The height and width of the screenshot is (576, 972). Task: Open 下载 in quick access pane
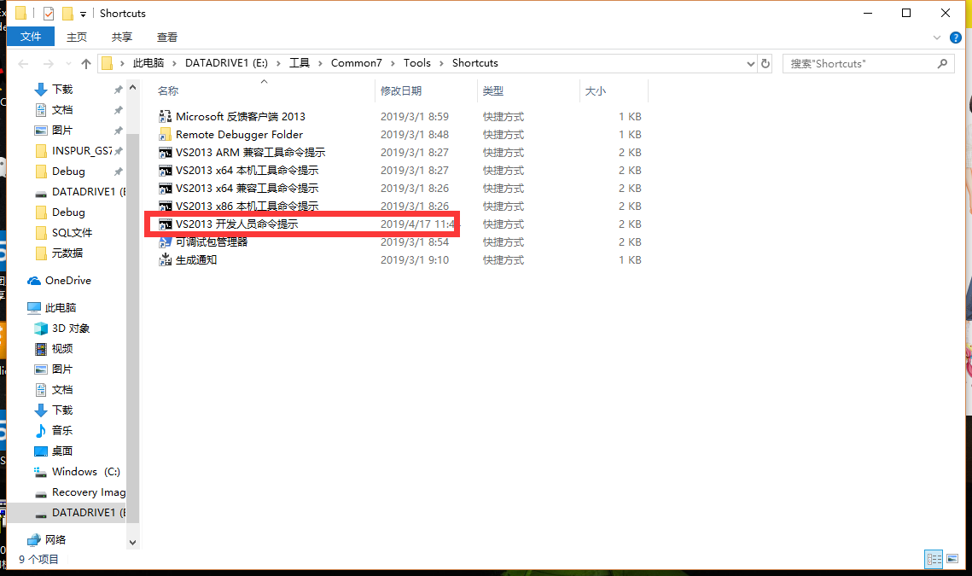click(x=62, y=90)
